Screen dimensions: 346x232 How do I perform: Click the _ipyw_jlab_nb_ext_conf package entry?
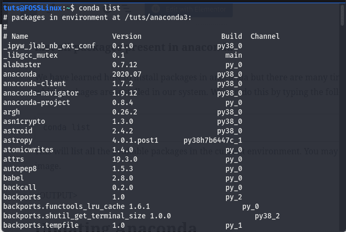(49, 46)
